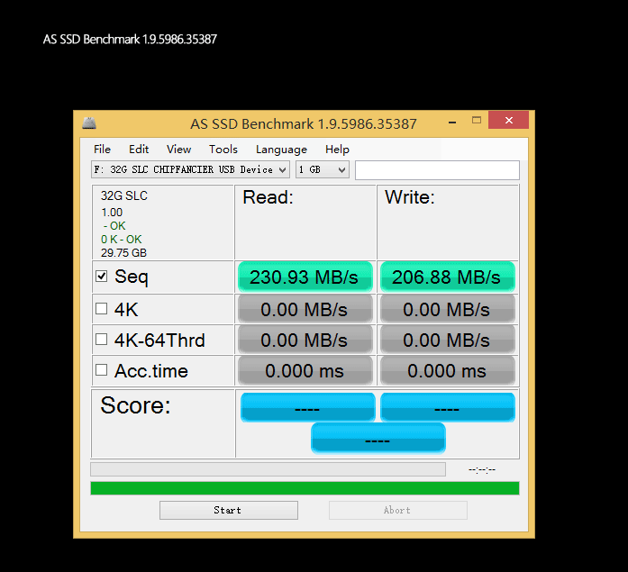
Task: Open the Help menu
Action: pyautogui.click(x=337, y=150)
